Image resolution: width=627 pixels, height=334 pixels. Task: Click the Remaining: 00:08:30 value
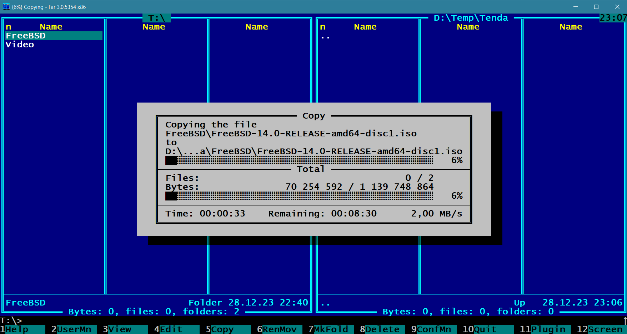[x=322, y=214]
